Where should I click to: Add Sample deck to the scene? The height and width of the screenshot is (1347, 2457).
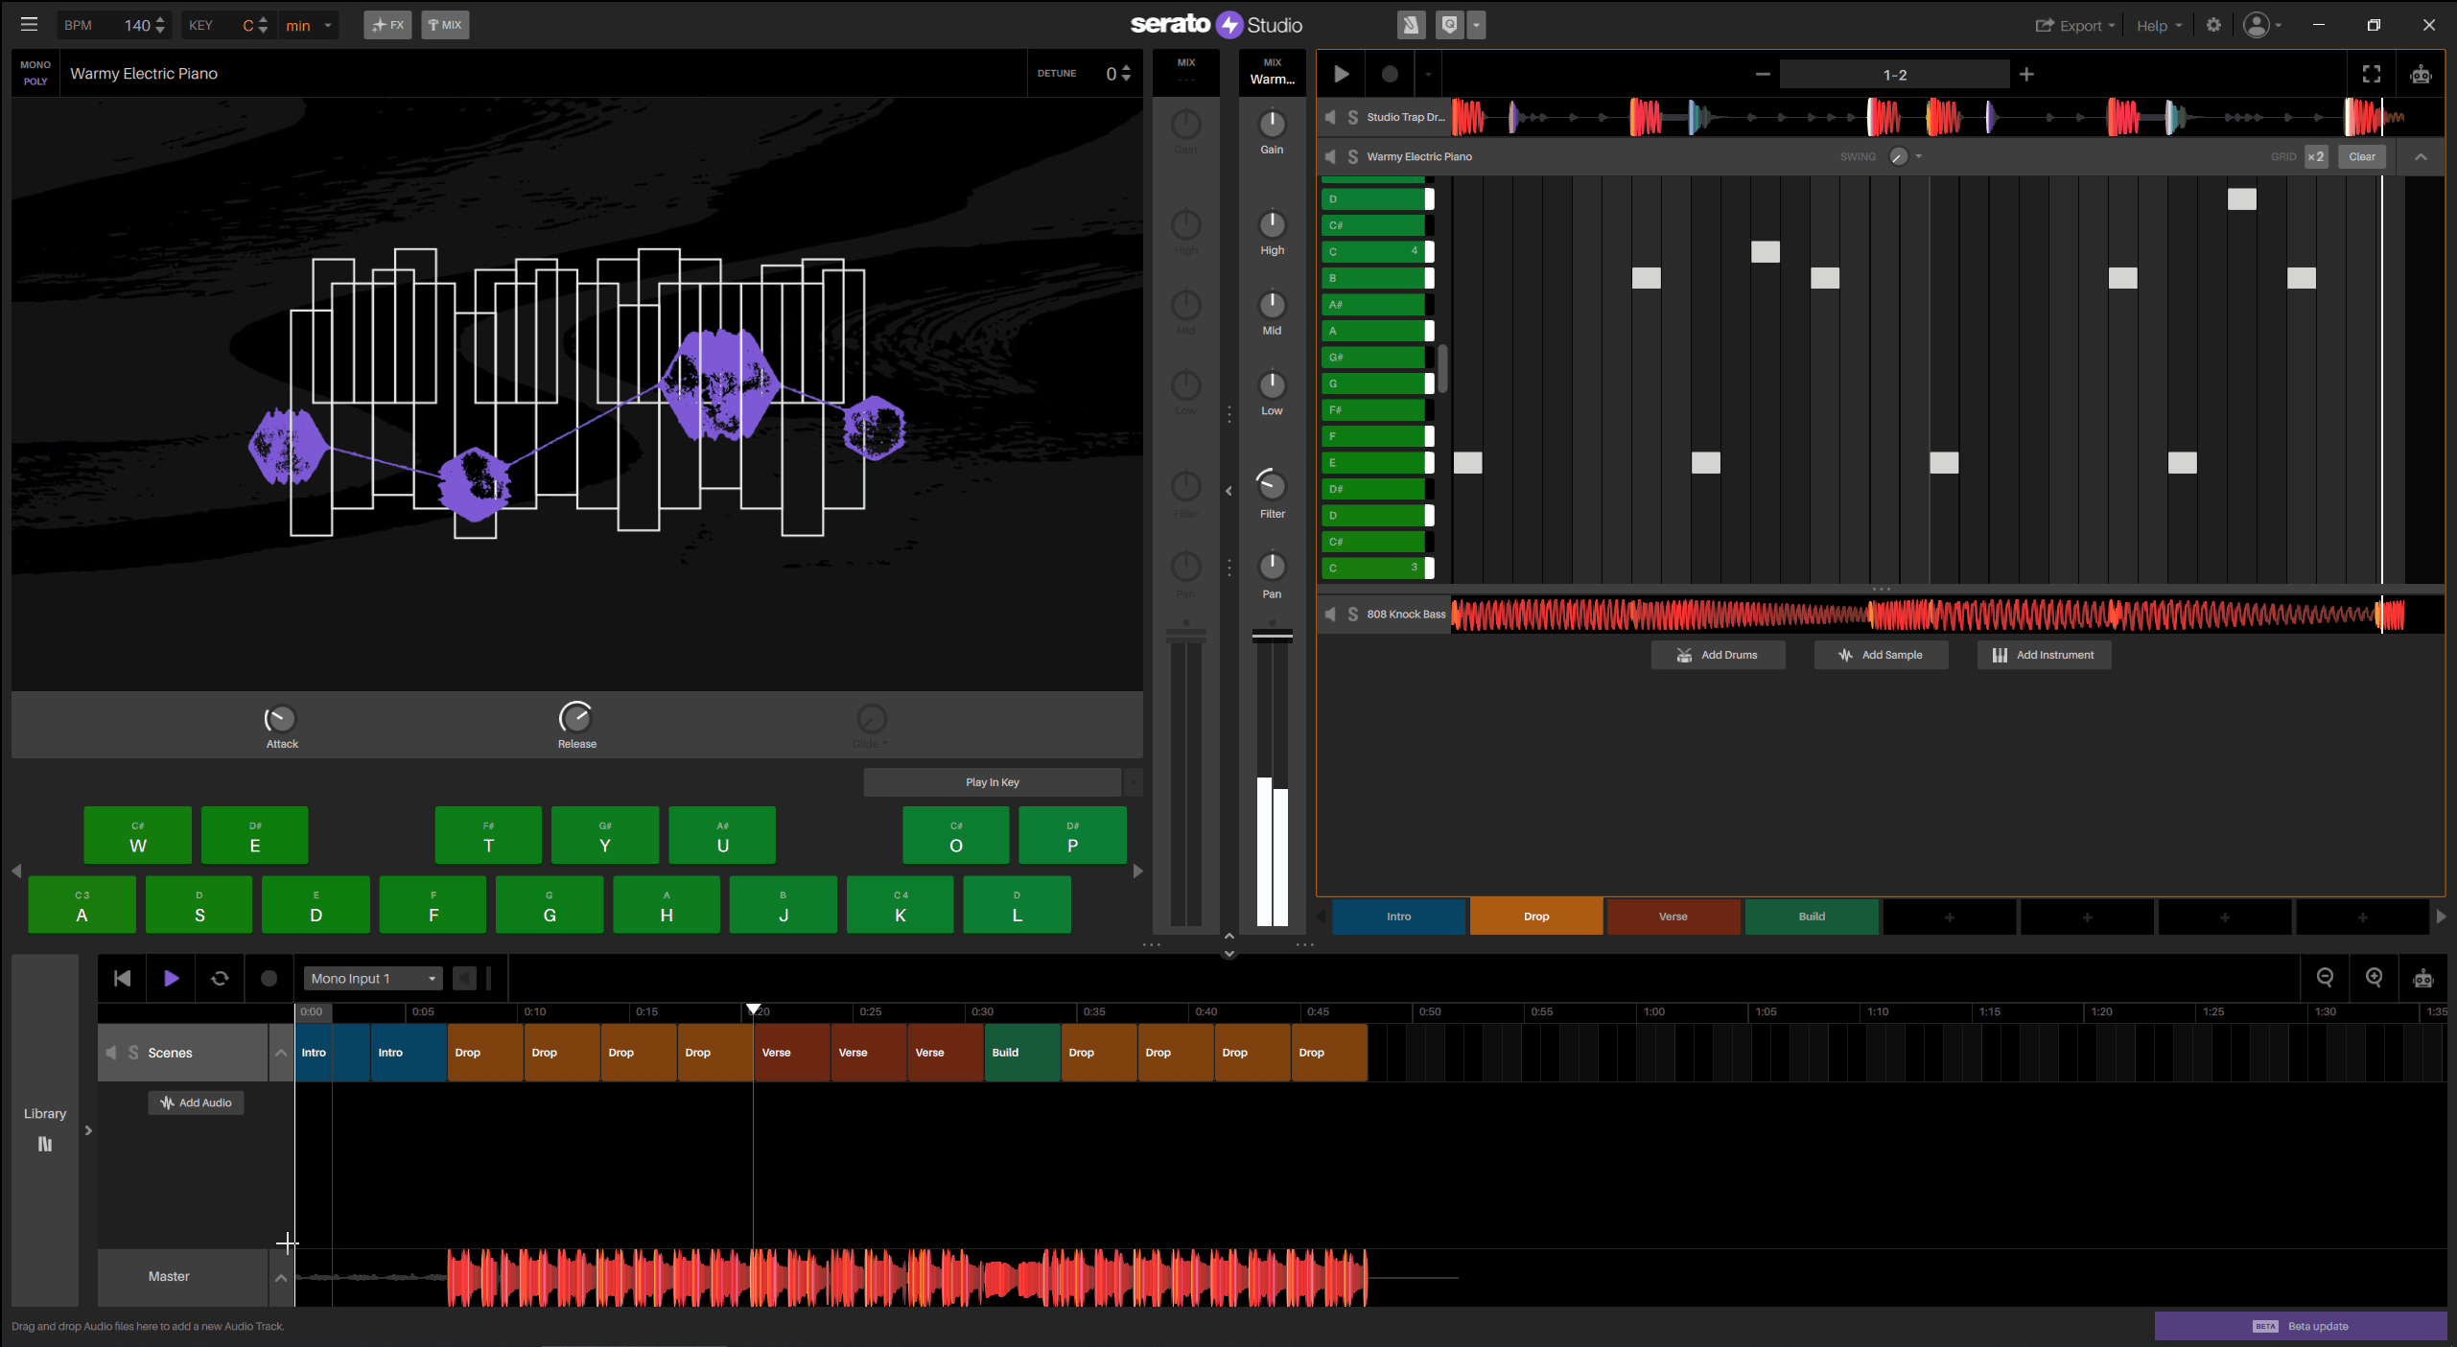pos(1880,655)
